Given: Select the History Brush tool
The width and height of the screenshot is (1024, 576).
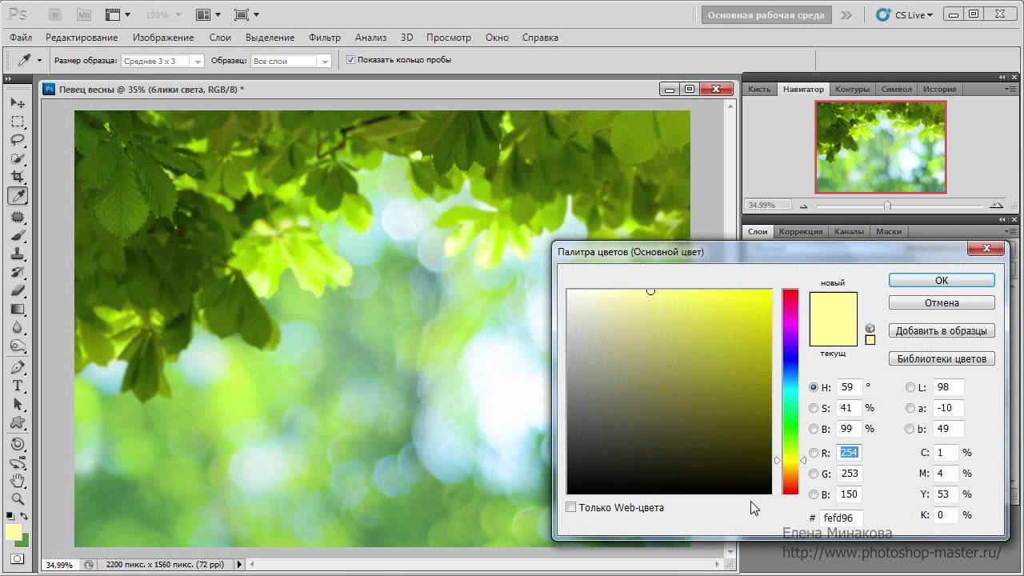Looking at the screenshot, I should (x=18, y=273).
